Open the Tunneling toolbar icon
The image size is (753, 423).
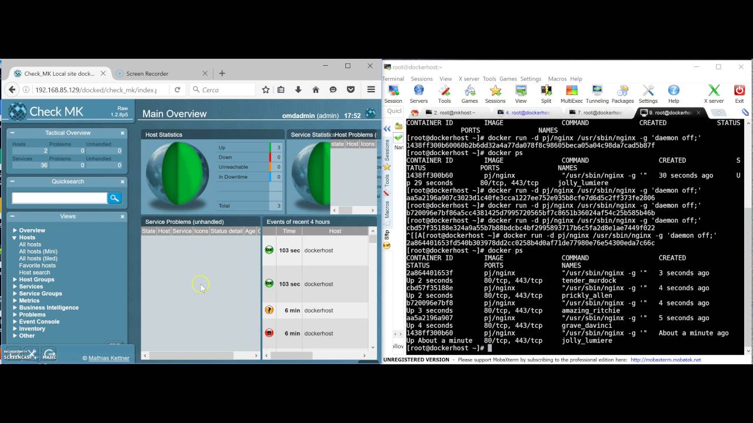[x=597, y=93]
